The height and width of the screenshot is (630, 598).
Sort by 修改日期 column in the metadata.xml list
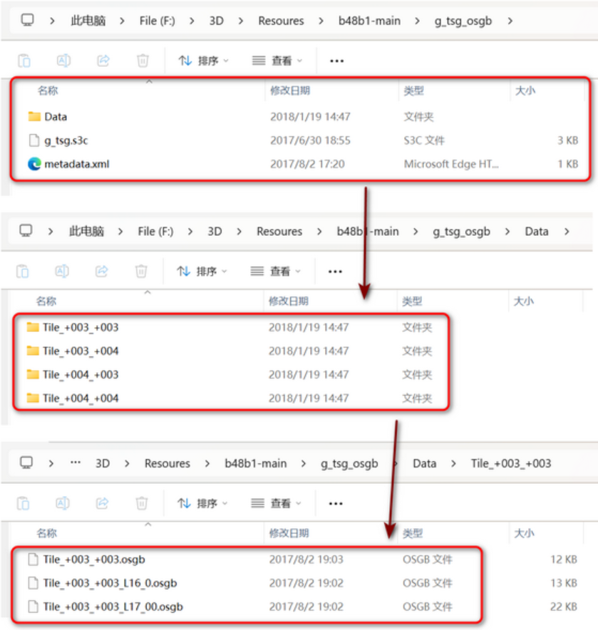[x=290, y=91]
